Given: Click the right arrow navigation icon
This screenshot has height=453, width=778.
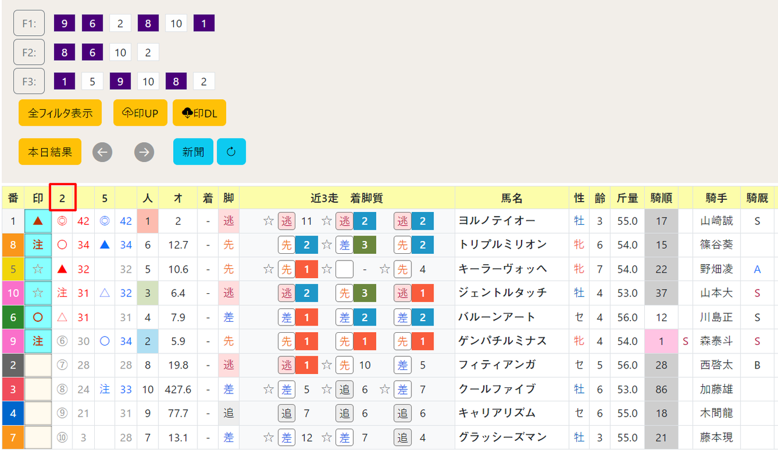Looking at the screenshot, I should [x=144, y=152].
